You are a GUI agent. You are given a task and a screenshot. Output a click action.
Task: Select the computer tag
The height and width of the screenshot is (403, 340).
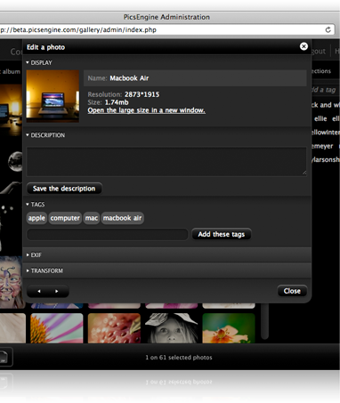[65, 218]
